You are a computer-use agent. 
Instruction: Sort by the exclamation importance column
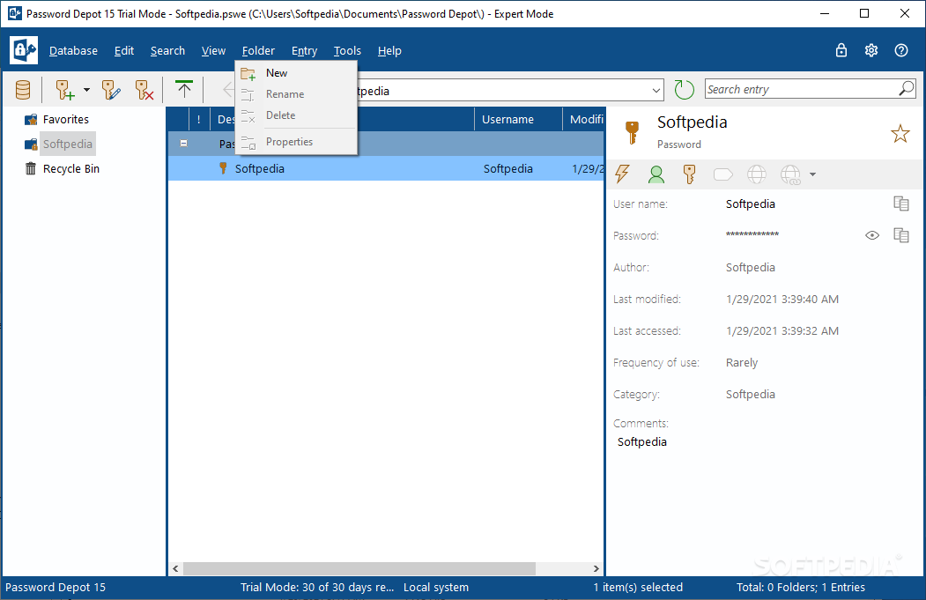click(x=199, y=119)
